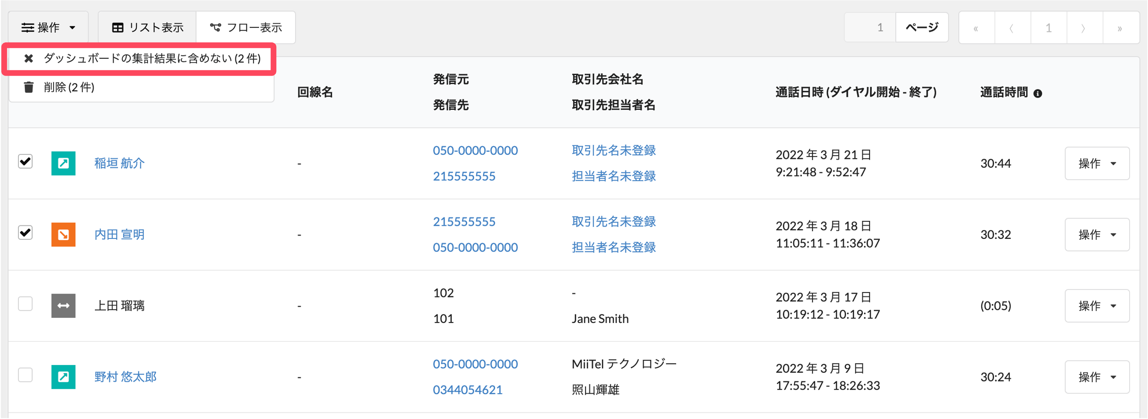Open 操作 dropdown in 稲垣 航介 row
Viewport: 1148px width, 419px height.
click(1097, 163)
